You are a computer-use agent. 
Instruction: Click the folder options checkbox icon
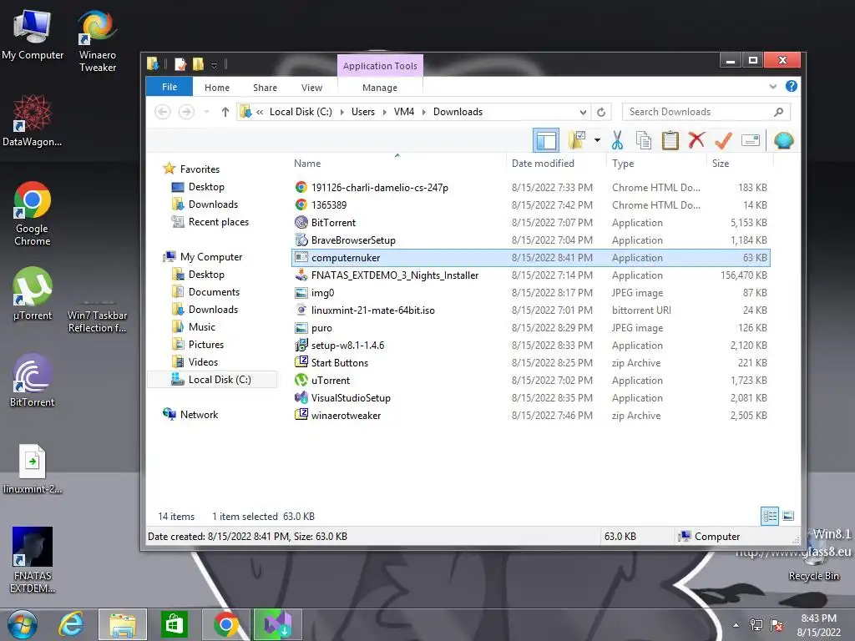click(576, 140)
